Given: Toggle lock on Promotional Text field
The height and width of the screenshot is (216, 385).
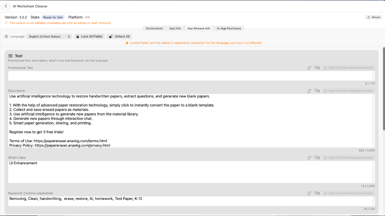Looking at the screenshot, I should [309, 68].
